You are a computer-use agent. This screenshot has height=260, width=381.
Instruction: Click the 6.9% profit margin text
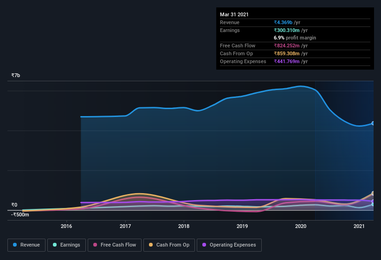coord(295,38)
